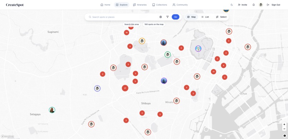The width and height of the screenshot is (288, 139).
Task: Zoom in with the plus button
Action: 284,124
